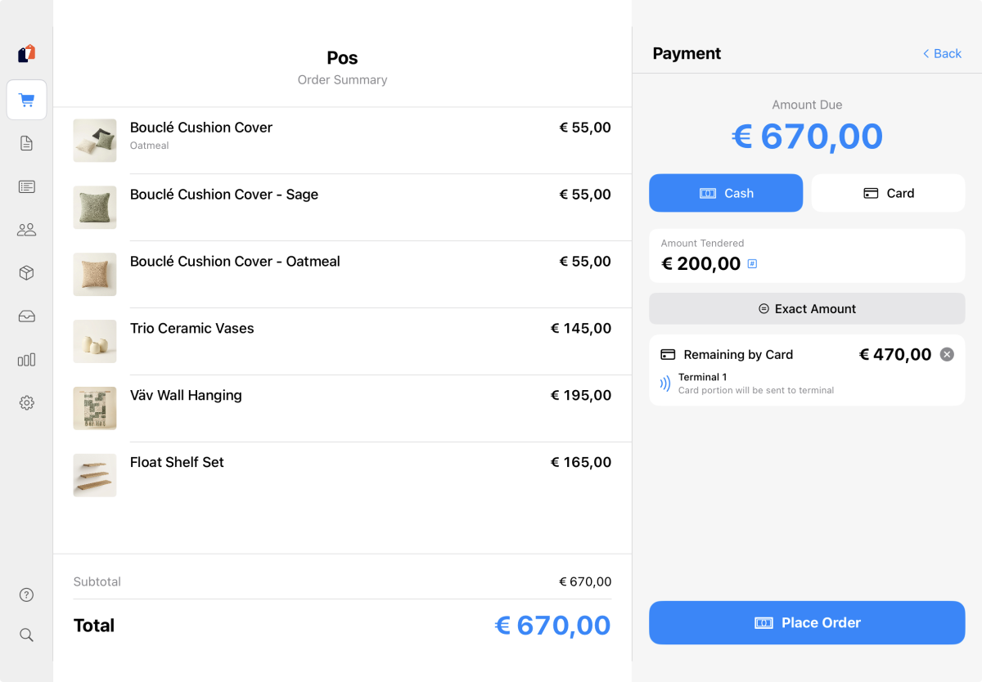Open the document page icon in the sidebar
The width and height of the screenshot is (982, 682).
[x=26, y=142]
